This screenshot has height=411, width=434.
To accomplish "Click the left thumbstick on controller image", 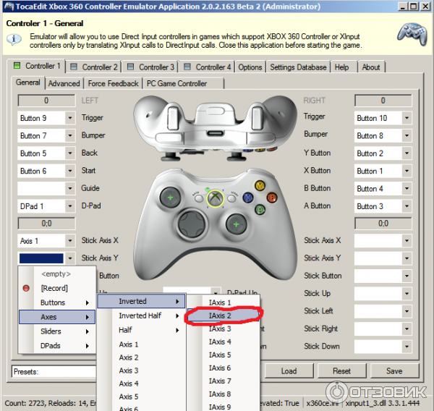I will pyautogui.click(x=170, y=197).
